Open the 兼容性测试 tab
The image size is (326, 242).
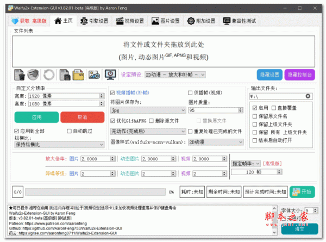(x=239, y=21)
